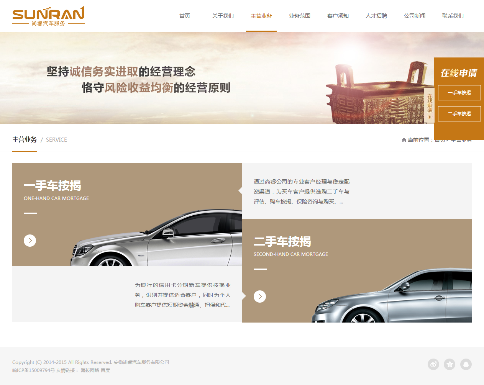Click arrow circle under 二手车按揭 heading
Image resolution: width=484 pixels, height=385 pixels.
click(x=260, y=297)
